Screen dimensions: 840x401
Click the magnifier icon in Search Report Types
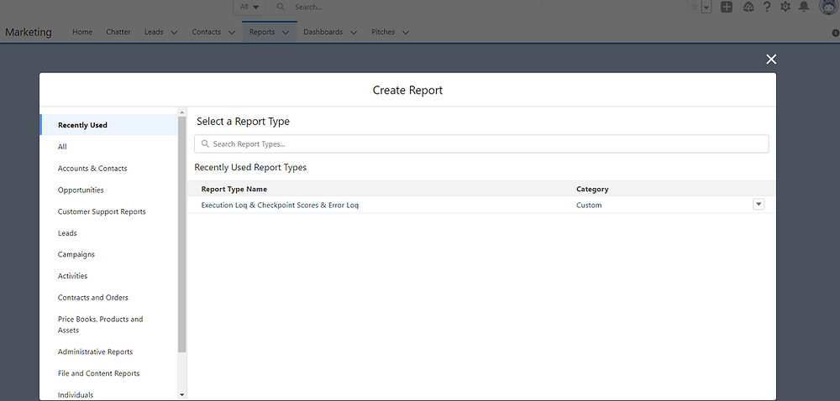pos(205,143)
